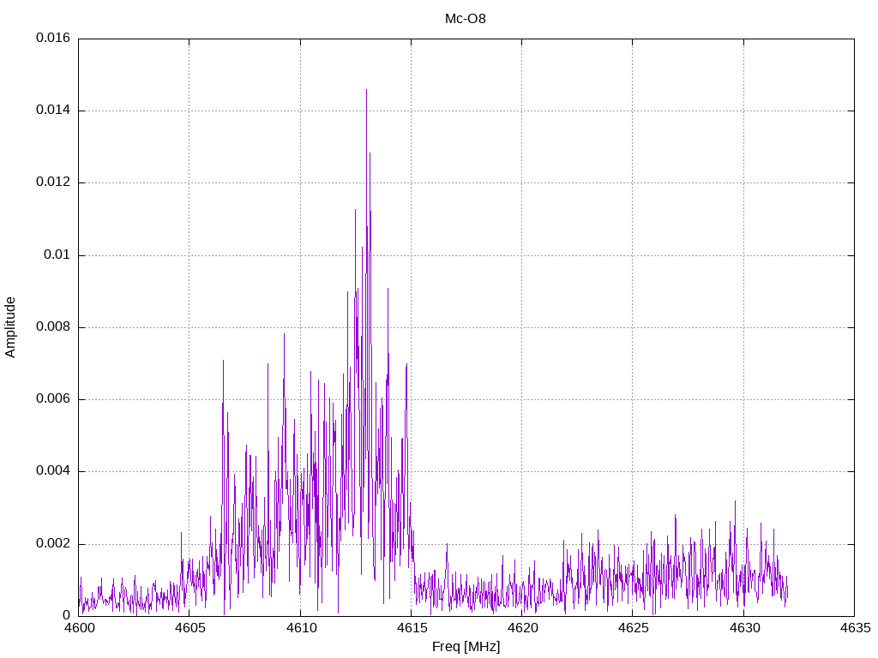Click the 0.014 y-axis tick label
This screenshot has width=878, height=658.
point(53,111)
